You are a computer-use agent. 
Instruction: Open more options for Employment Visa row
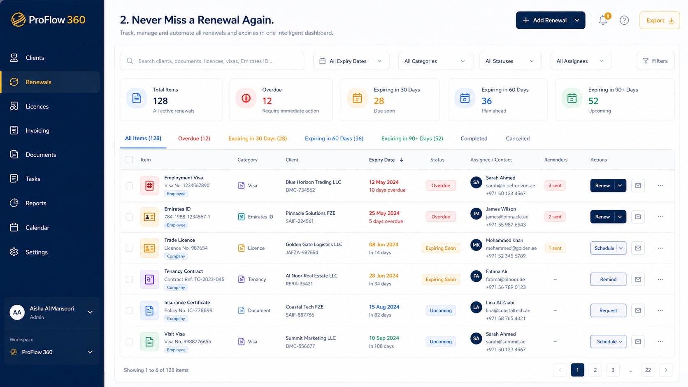coord(660,185)
